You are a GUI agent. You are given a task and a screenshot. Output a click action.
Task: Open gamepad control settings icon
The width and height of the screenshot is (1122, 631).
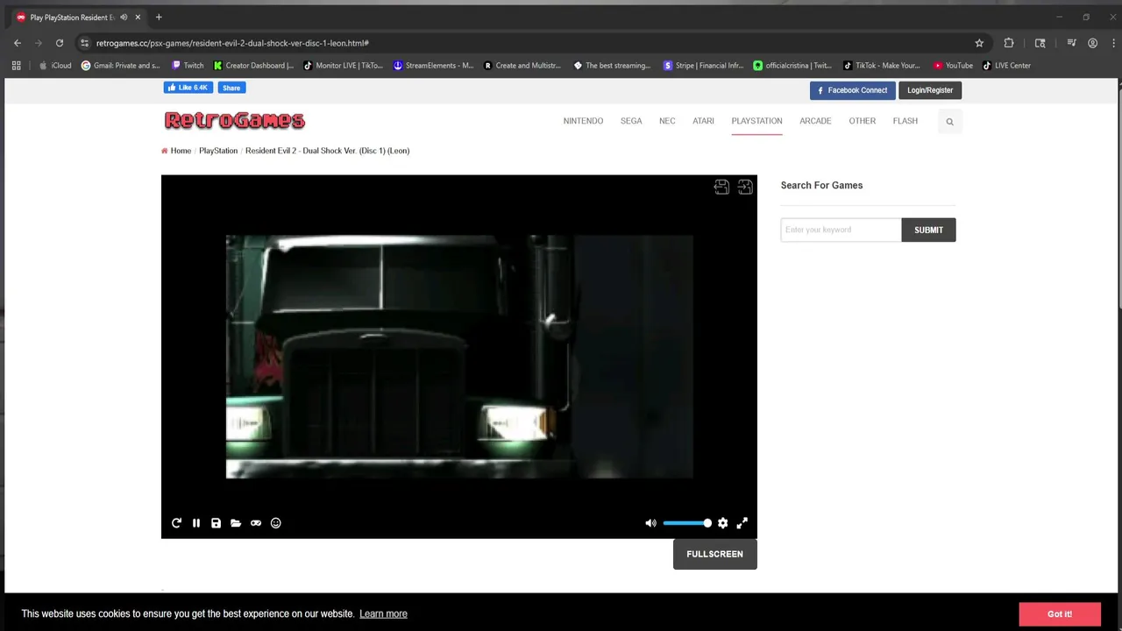point(256,523)
